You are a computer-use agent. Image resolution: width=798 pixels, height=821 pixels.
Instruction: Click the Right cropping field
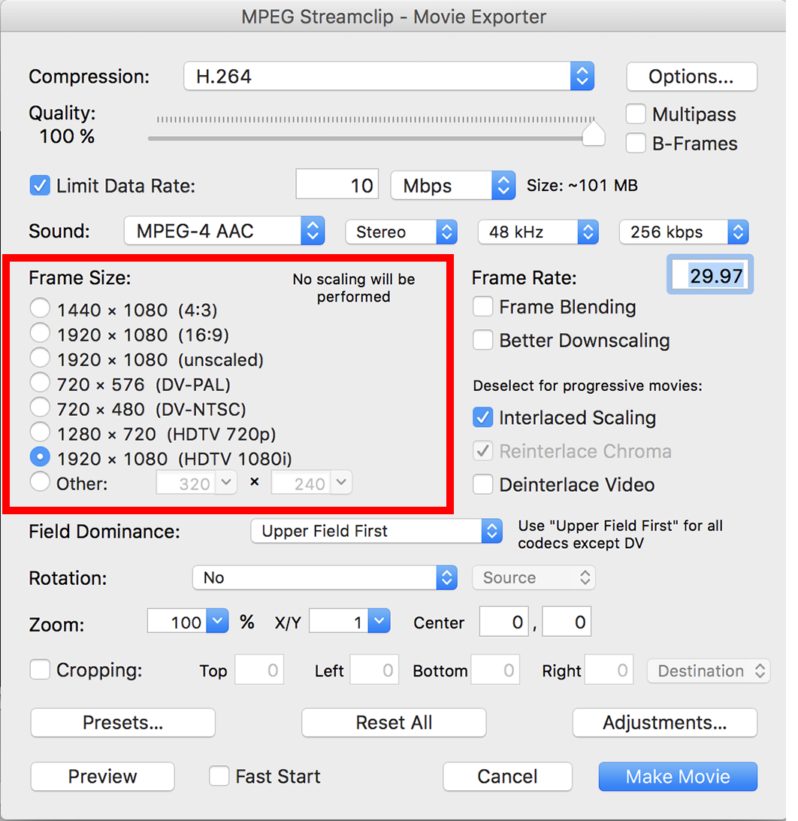click(x=609, y=670)
